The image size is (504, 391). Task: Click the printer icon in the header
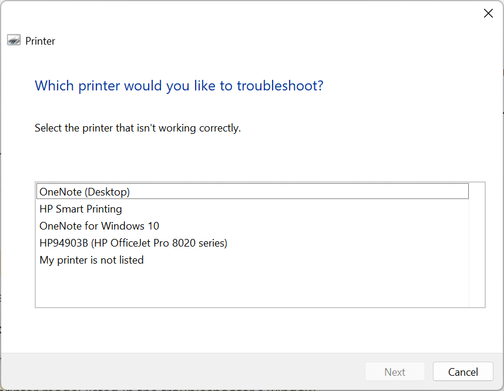tap(14, 41)
